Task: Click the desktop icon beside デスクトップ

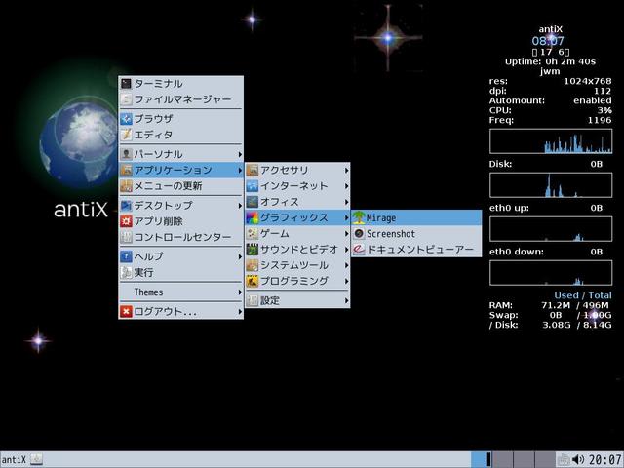Action: 126,206
